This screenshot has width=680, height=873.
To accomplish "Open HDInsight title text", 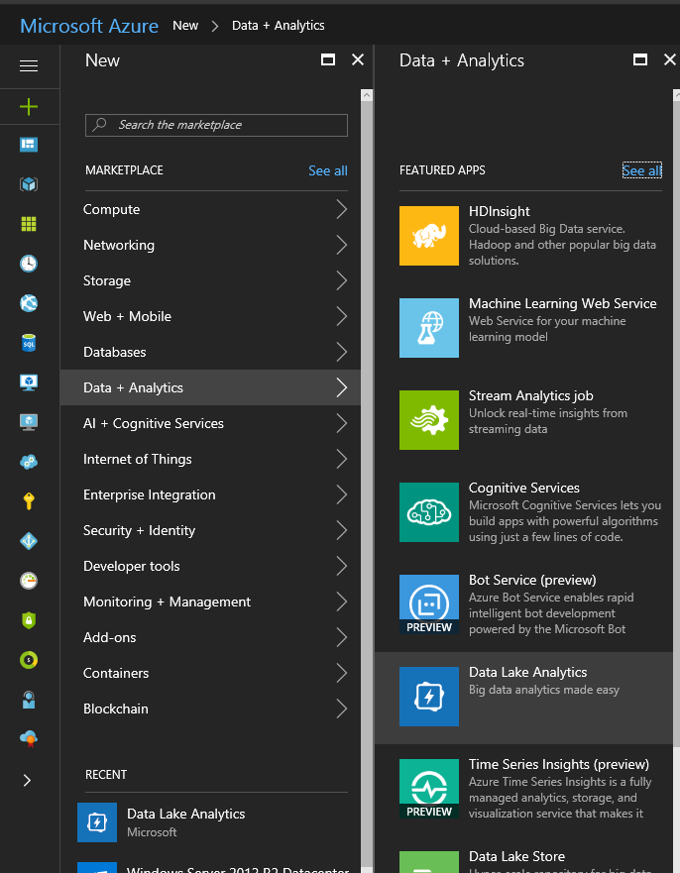I will point(499,212).
